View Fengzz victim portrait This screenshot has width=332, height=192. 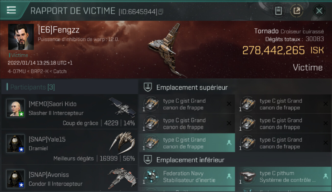click(x=21, y=37)
